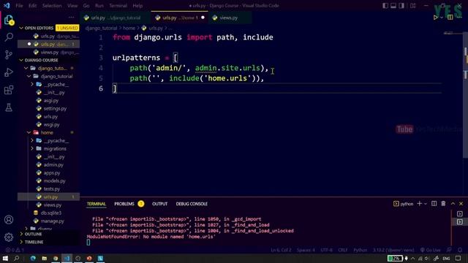Open the Explorer more actions ellipsis
Screen dimensions: 468x263
71,18
